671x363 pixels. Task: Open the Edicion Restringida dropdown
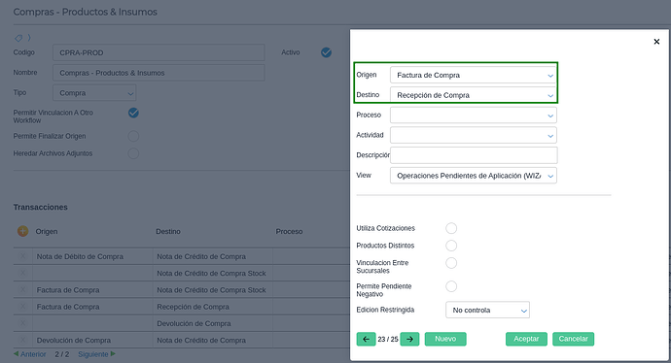point(487,310)
